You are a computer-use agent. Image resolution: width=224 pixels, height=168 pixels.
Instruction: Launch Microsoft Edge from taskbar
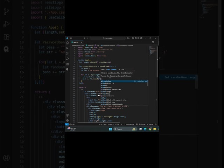[x=145, y=129]
